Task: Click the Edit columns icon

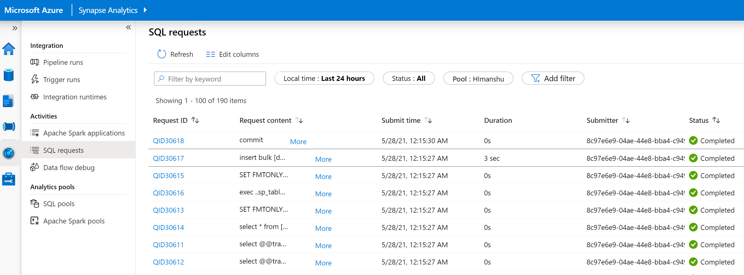Action: [x=211, y=54]
